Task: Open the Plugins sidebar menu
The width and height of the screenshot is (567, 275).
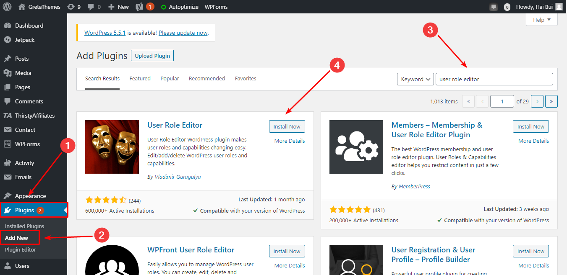Action: tap(34, 210)
